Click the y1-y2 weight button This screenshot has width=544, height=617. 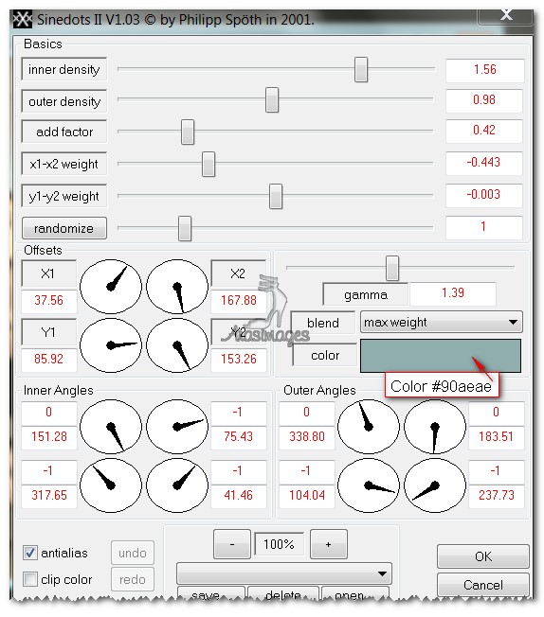[63, 196]
